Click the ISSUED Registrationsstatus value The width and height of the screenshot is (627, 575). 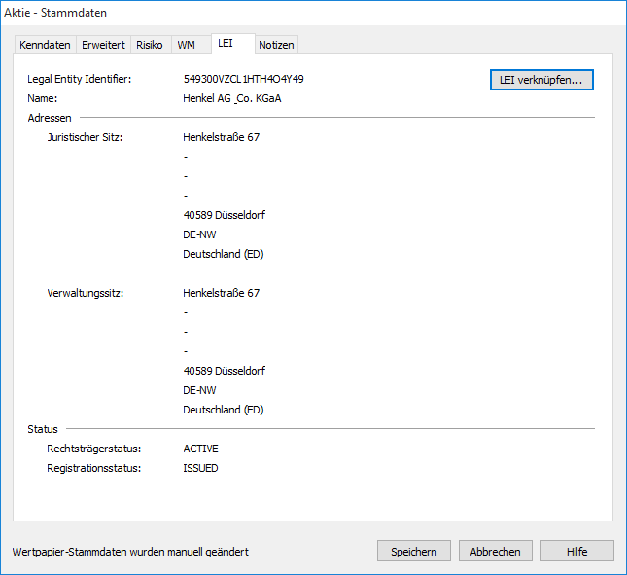pyautogui.click(x=200, y=468)
